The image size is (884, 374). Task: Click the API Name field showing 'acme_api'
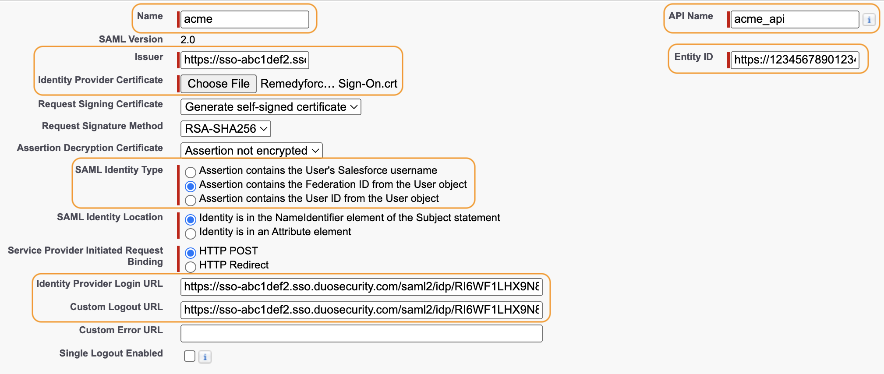[794, 19]
